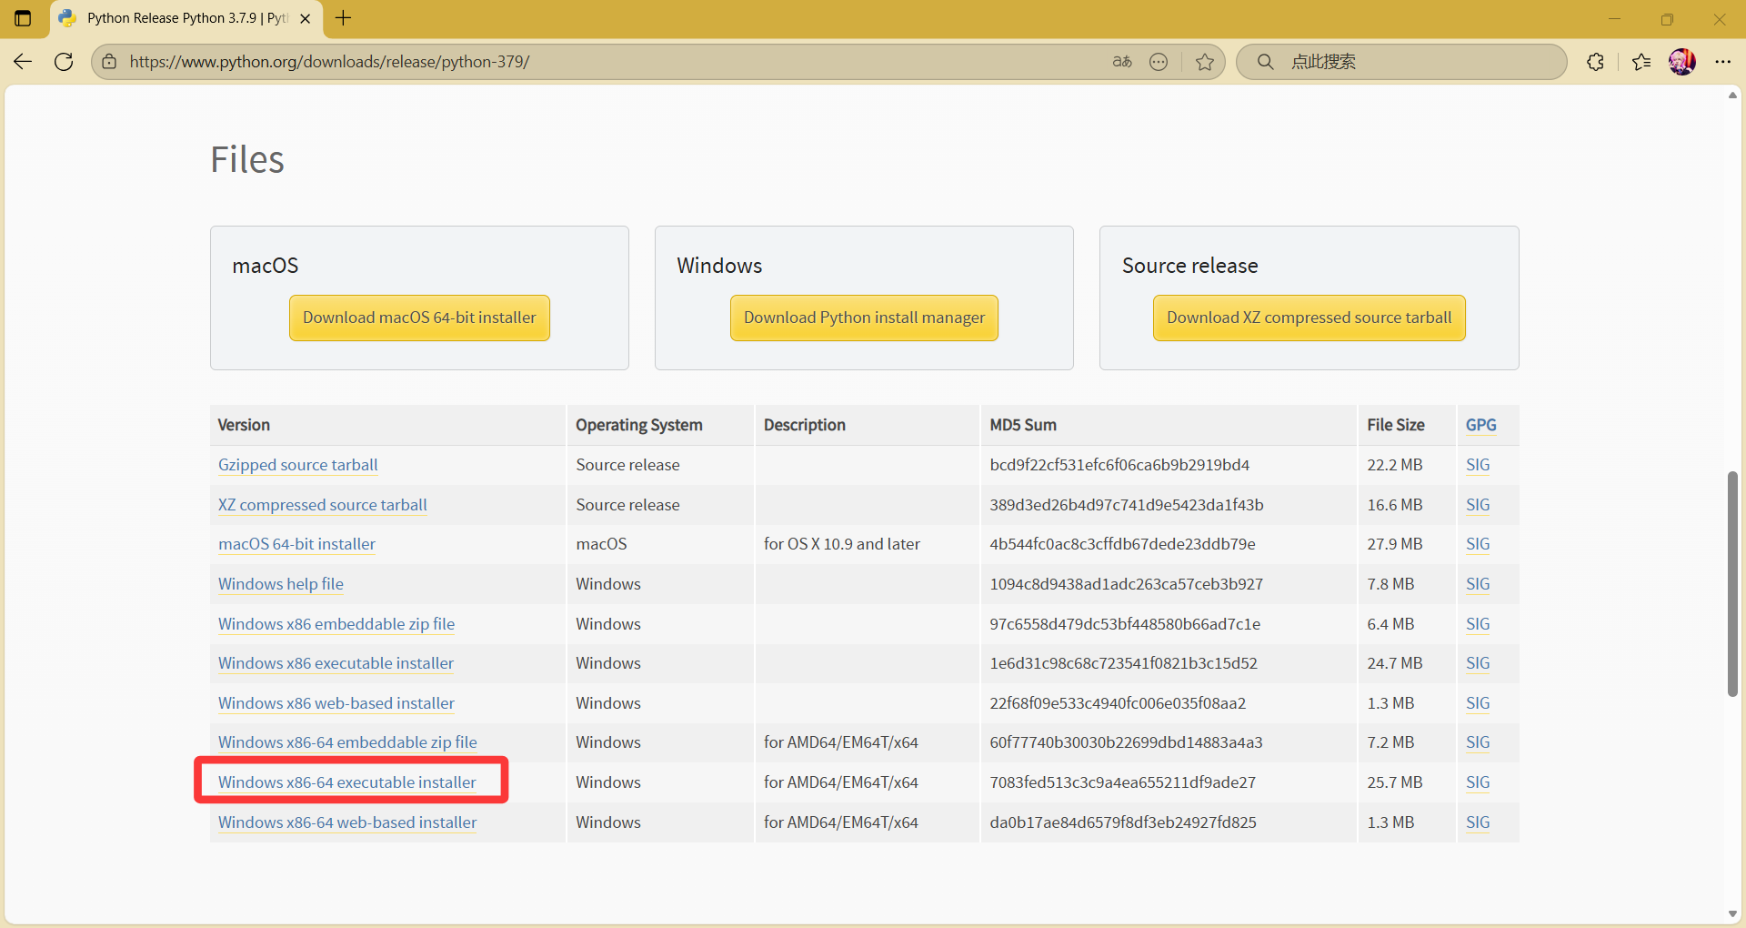Click scrollbar up arrow
Viewport: 1746px width, 928px height.
tap(1732, 96)
